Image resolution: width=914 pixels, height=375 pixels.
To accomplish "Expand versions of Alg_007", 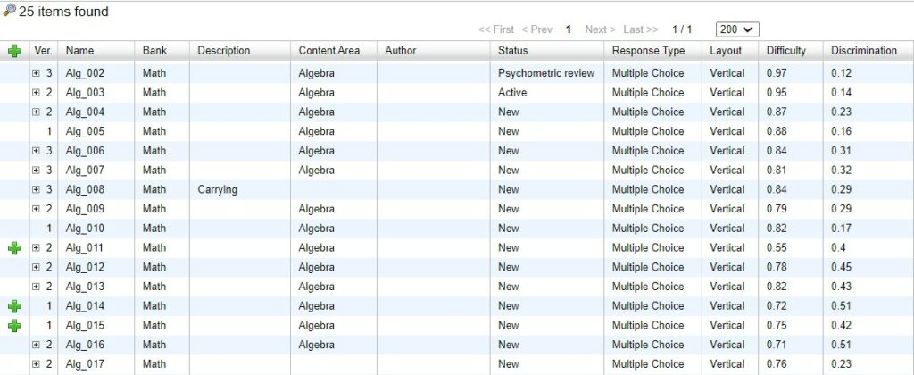I will point(36,171).
